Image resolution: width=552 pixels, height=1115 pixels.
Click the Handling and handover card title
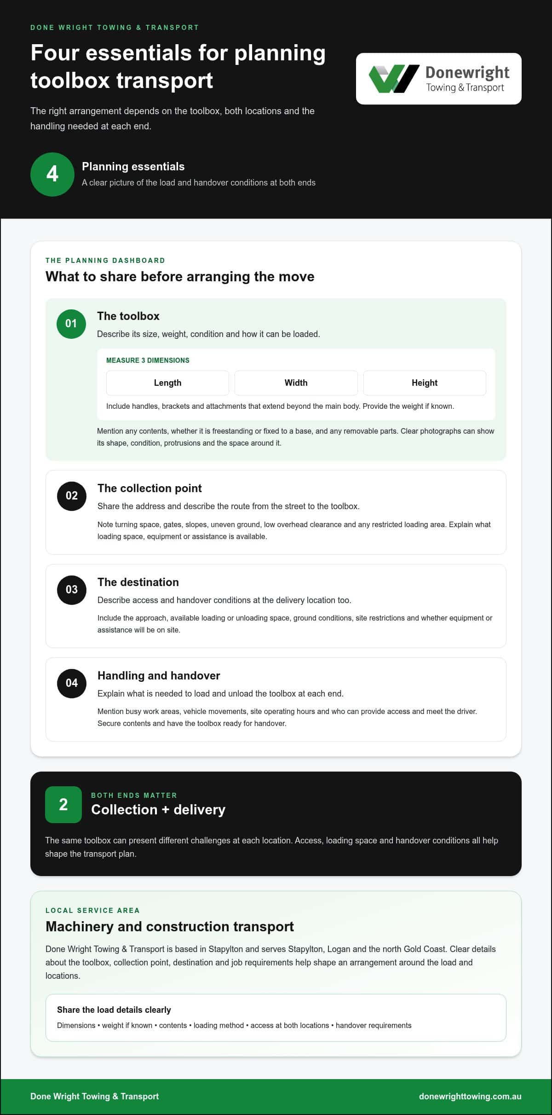coord(159,675)
